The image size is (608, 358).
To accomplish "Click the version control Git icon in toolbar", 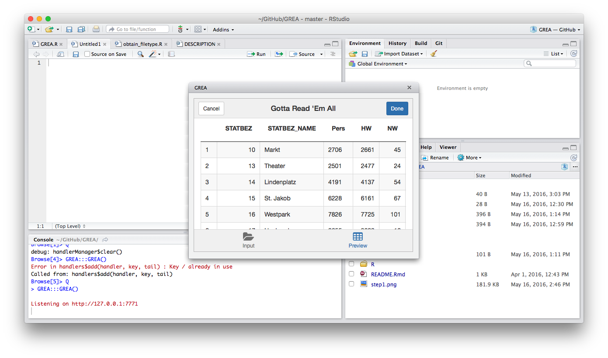I will 180,29.
